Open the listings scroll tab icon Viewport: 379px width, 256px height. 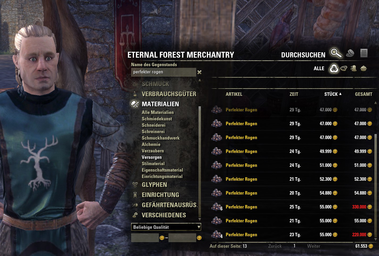[x=364, y=53]
